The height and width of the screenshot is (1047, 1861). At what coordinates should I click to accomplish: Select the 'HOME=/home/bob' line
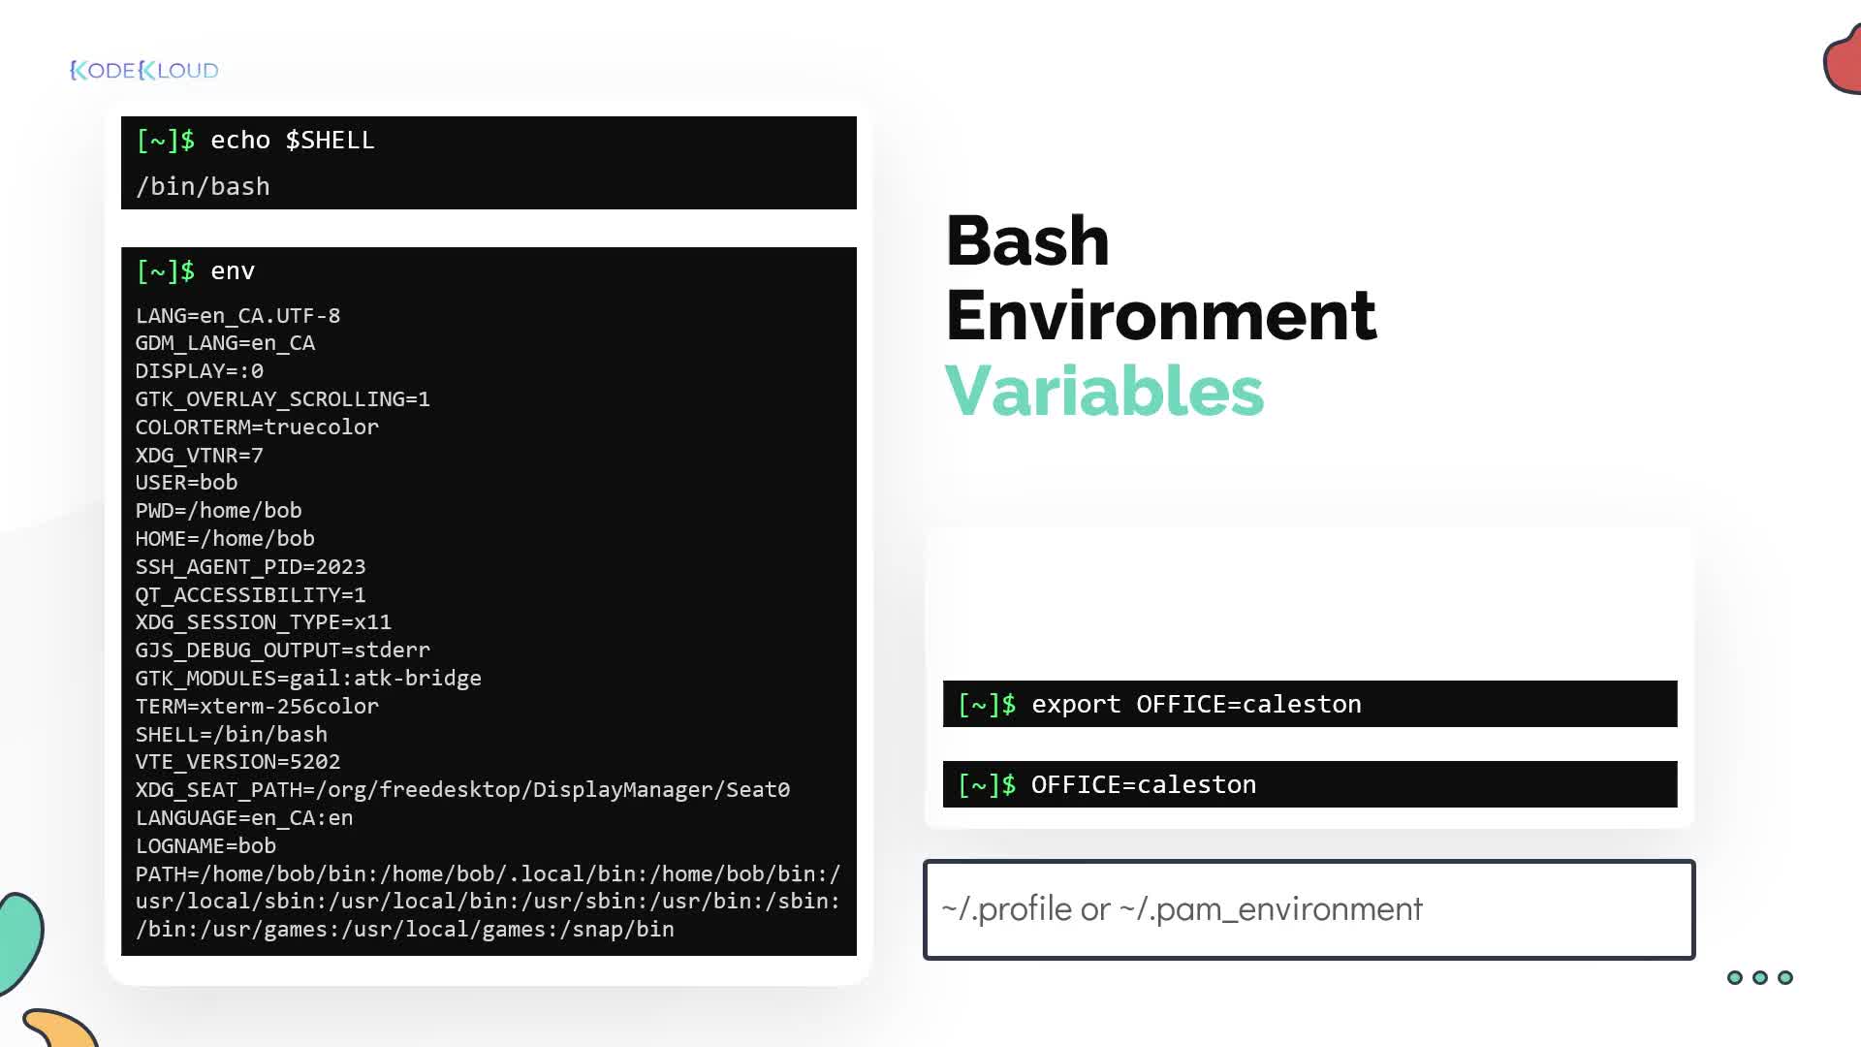(225, 539)
